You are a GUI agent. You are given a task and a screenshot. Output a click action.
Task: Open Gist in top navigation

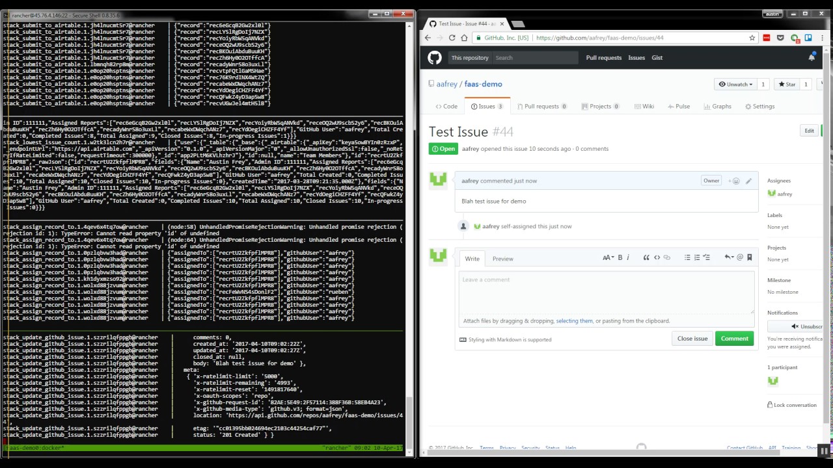tap(657, 58)
